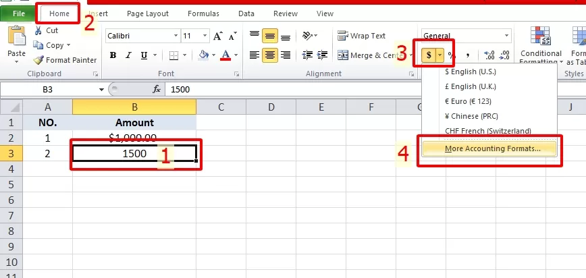Switch to the Review tab

coord(286,13)
